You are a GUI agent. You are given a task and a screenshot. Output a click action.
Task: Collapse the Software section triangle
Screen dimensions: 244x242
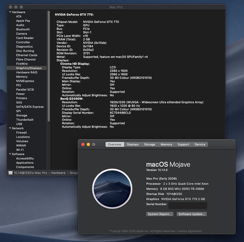[10, 154]
